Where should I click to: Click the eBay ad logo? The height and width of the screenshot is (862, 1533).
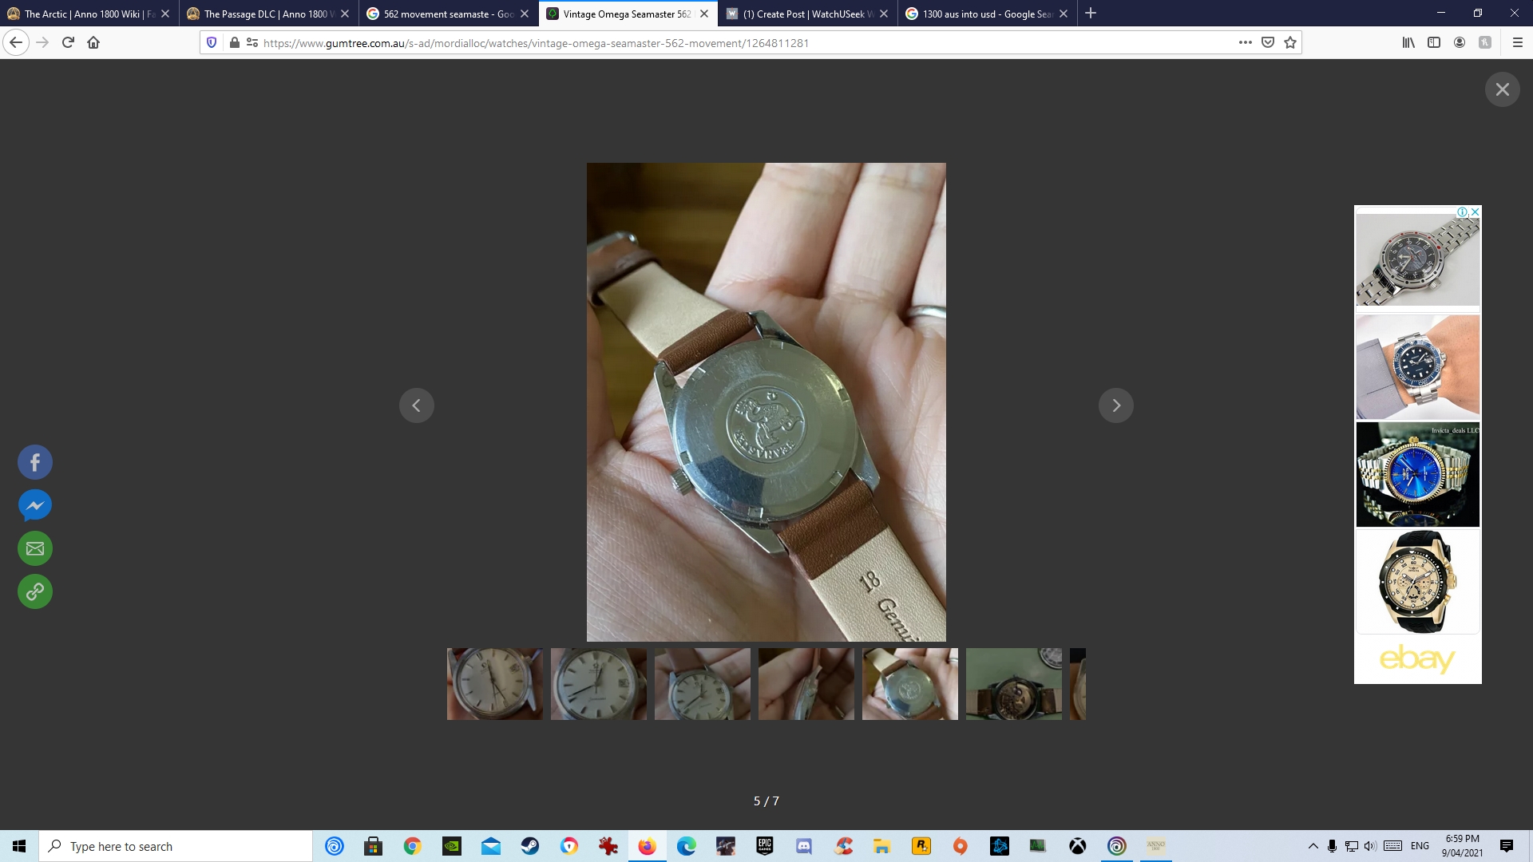click(1417, 658)
